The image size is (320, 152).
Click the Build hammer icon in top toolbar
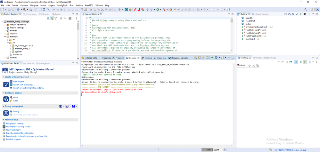point(24,9)
